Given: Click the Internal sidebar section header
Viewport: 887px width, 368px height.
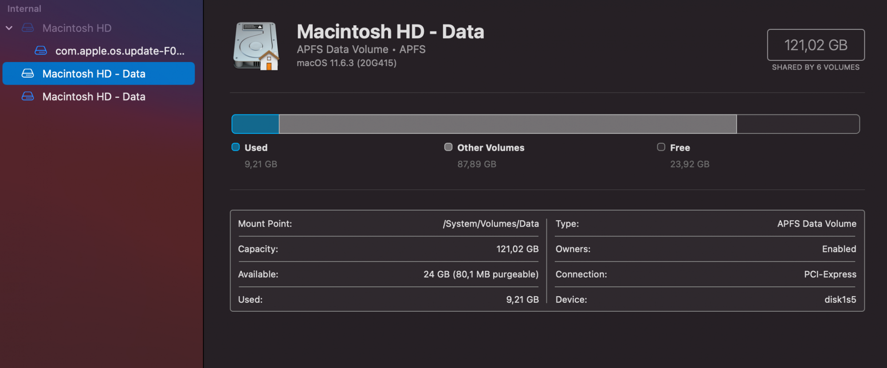Looking at the screenshot, I should [x=24, y=9].
